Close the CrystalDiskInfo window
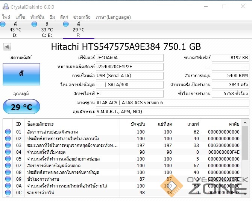 (x=243, y=6)
